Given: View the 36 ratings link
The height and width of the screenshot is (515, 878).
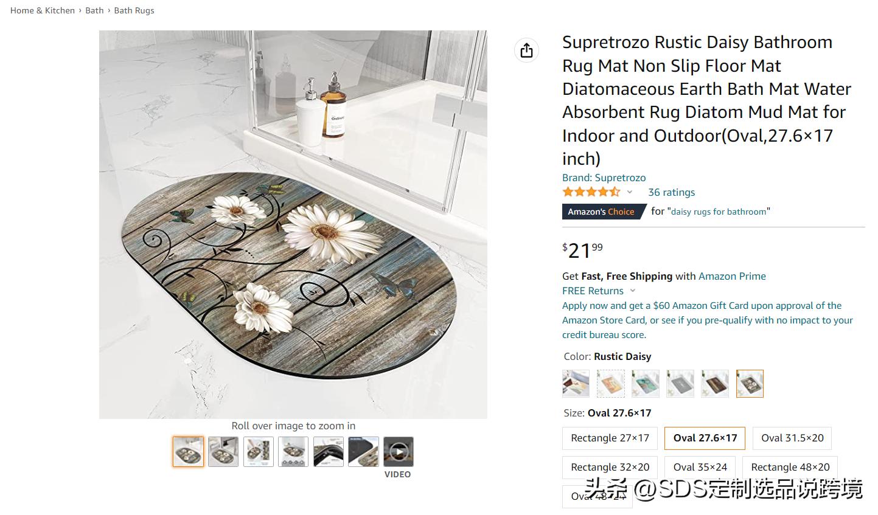Looking at the screenshot, I should pos(671,192).
